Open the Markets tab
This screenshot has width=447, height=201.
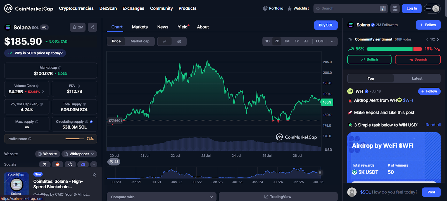point(140,27)
